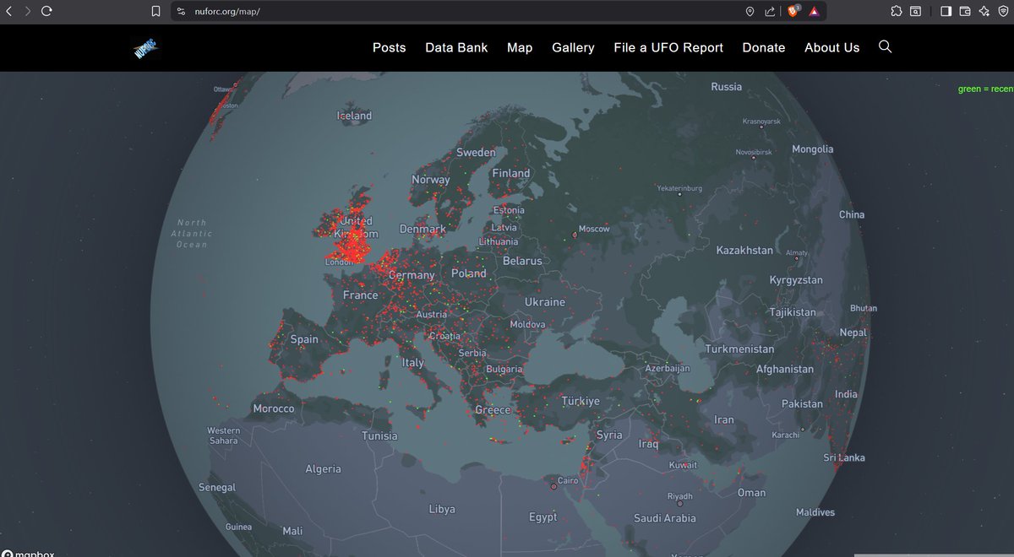Toggle the browser sidebar panel icon
1014x557 pixels.
click(x=946, y=11)
